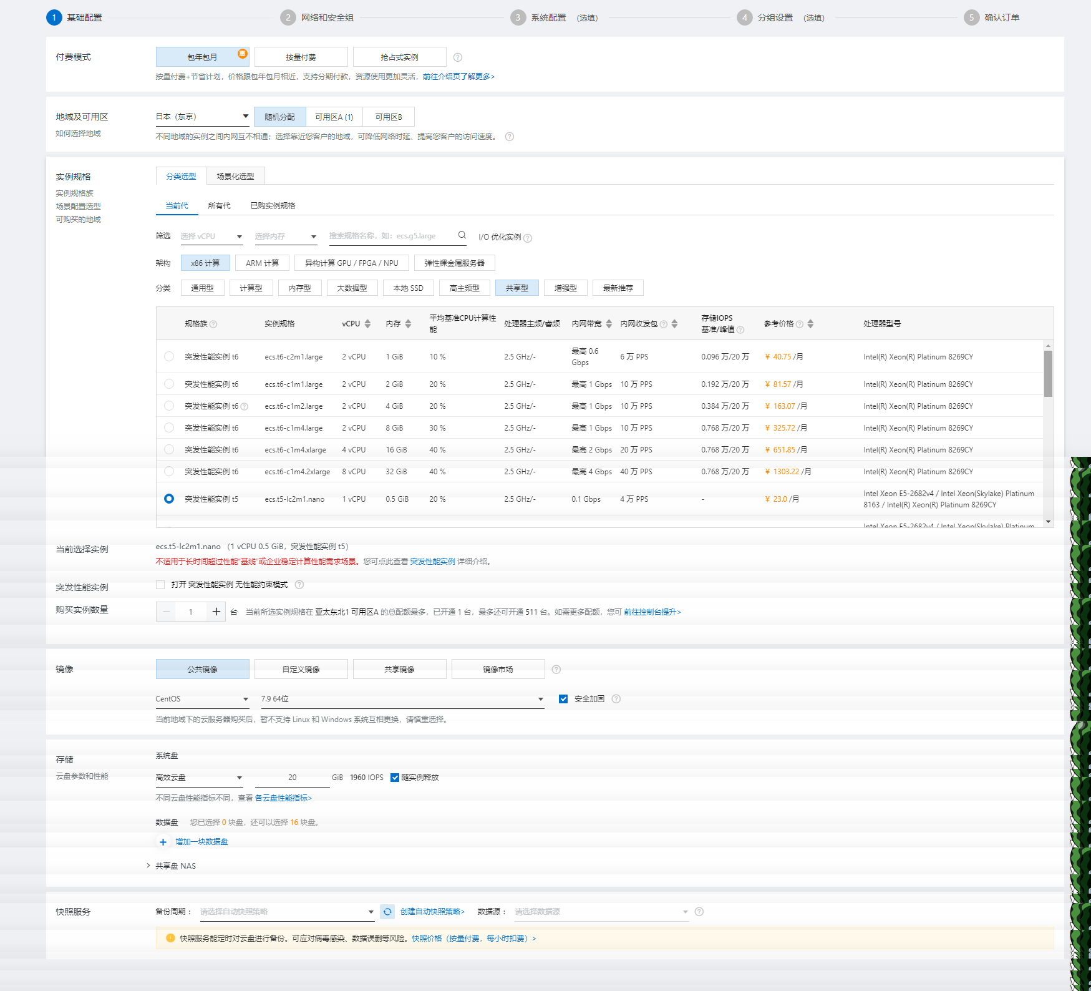Click instance table vertical scrollbar
This screenshot has width=1091, height=991.
coord(1048,373)
